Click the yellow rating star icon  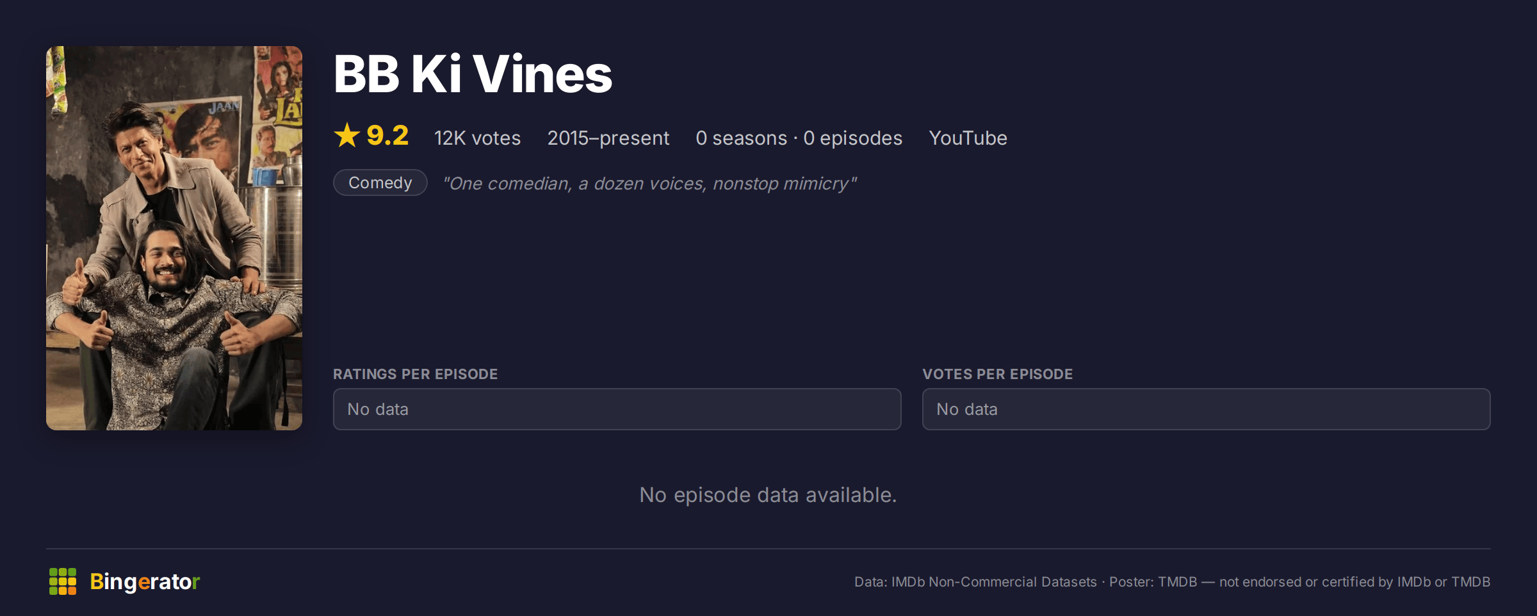pos(347,135)
